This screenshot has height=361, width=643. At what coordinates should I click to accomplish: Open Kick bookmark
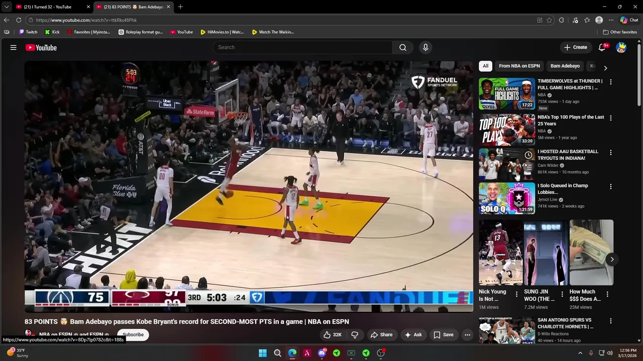[52, 32]
